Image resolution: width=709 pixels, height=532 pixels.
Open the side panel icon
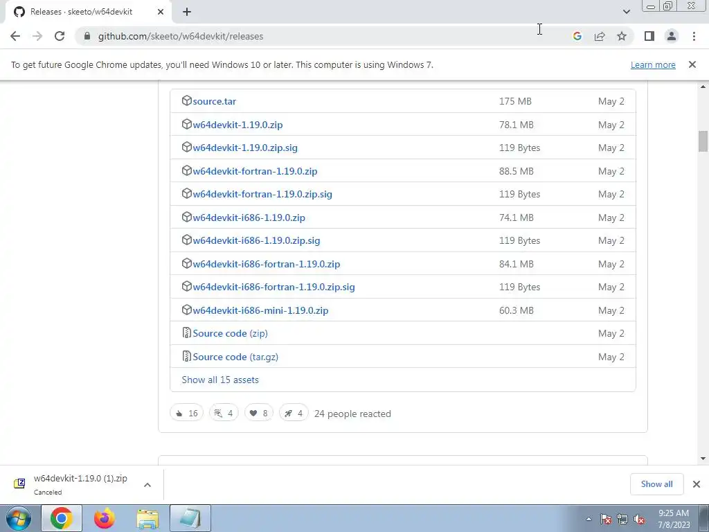point(649,36)
